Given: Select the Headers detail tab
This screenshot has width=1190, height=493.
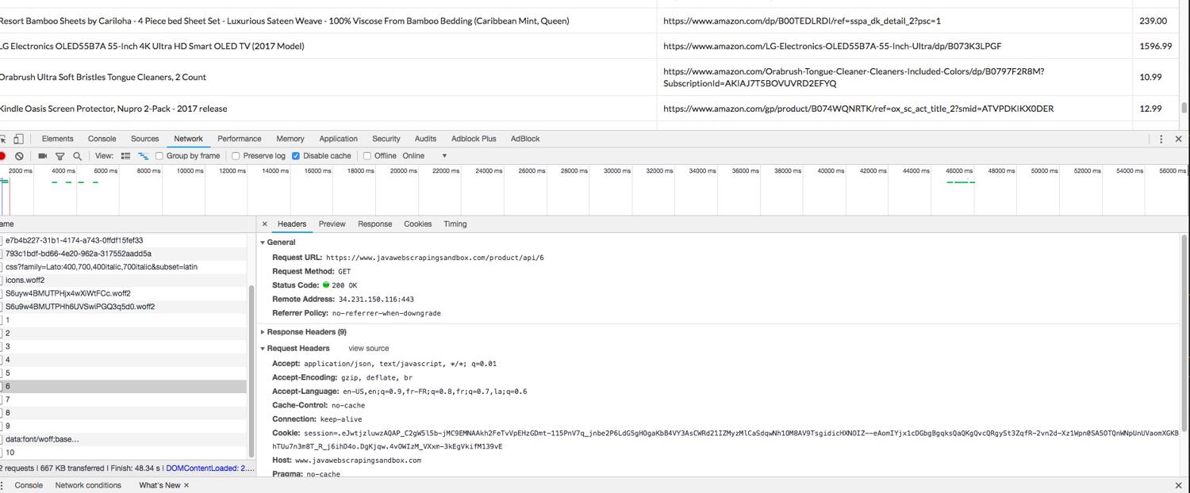Looking at the screenshot, I should (292, 224).
